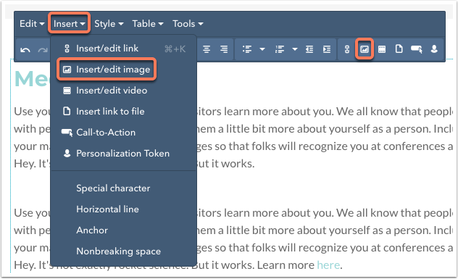This screenshot has height=279, width=458.
Task: Choose Insert/edit video from the menu
Action: click(123, 91)
